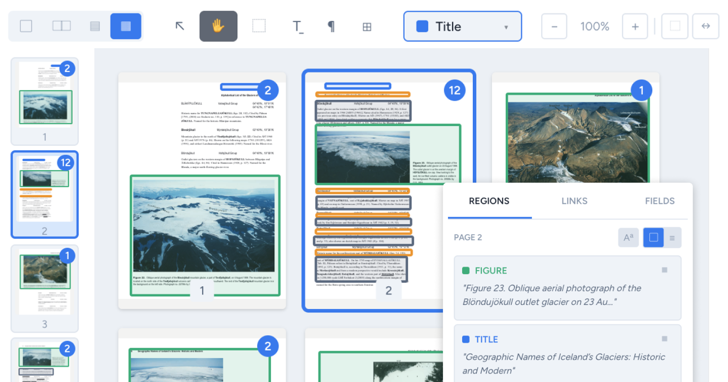
Task: Toggle the box card view button
Action: [653, 237]
